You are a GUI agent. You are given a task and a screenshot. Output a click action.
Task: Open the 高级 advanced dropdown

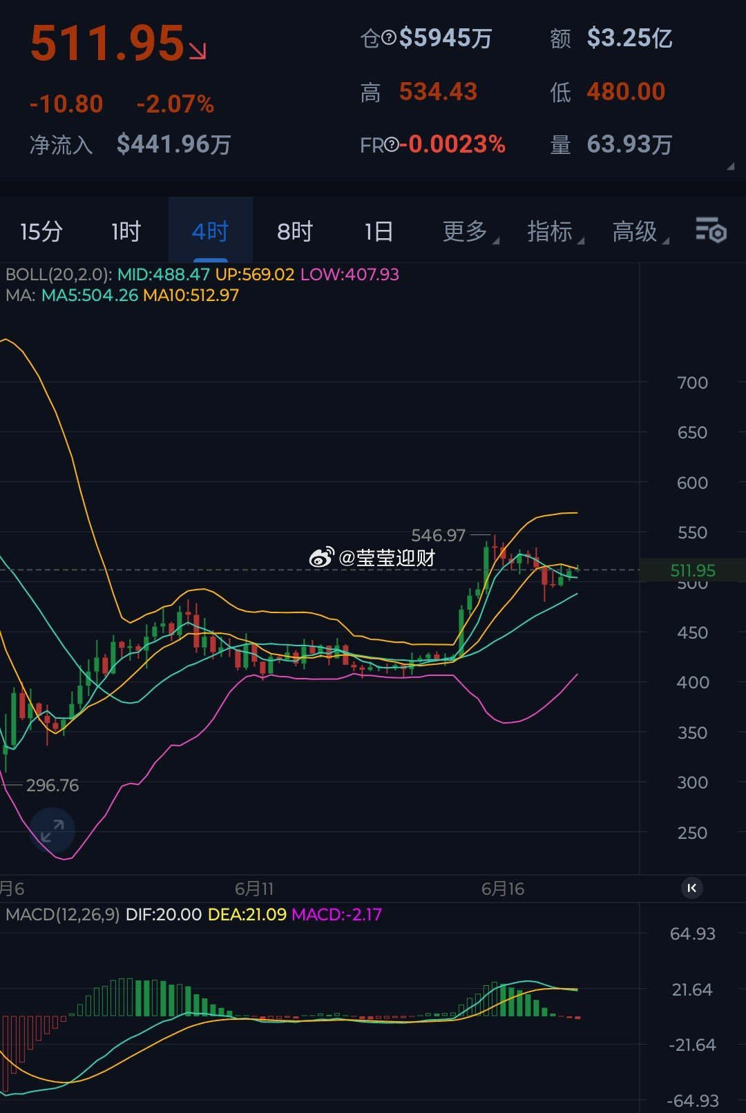pos(640,231)
